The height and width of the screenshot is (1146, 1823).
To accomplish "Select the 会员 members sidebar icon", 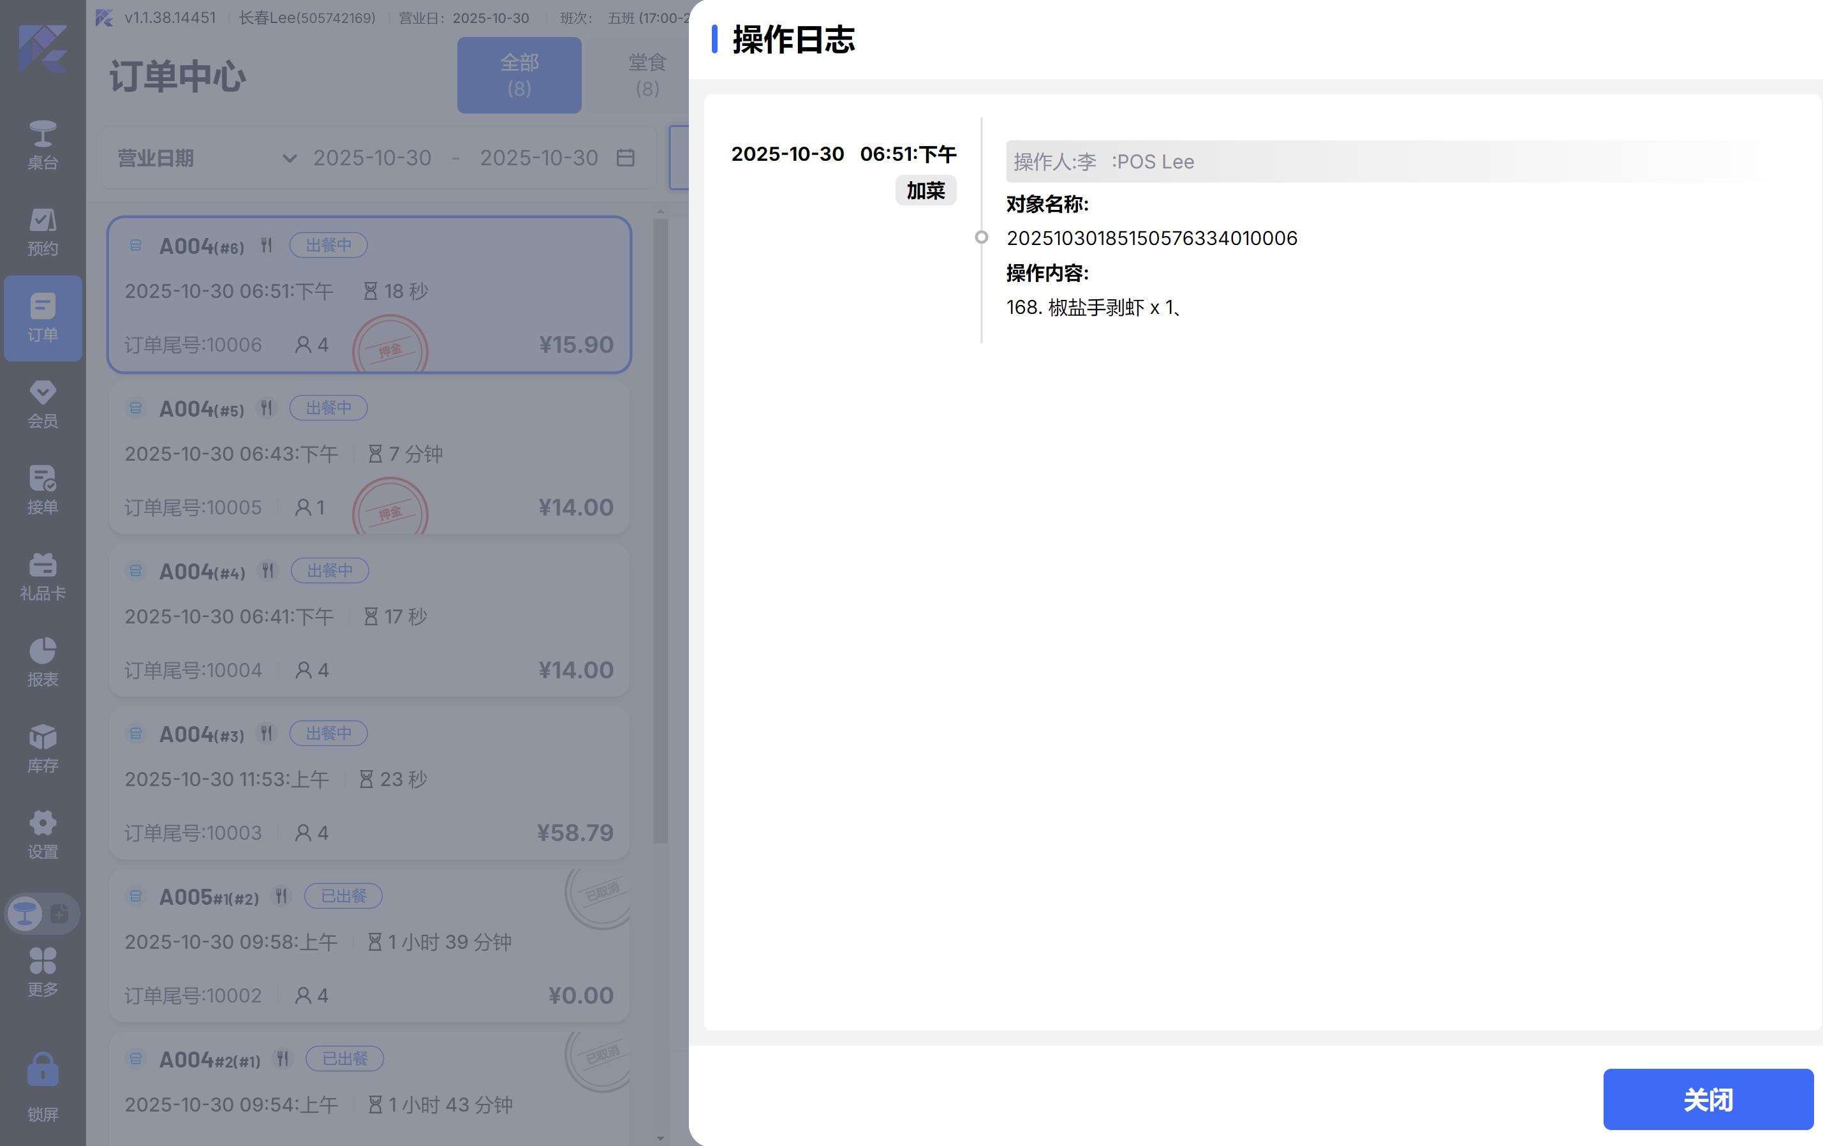I will [42, 403].
